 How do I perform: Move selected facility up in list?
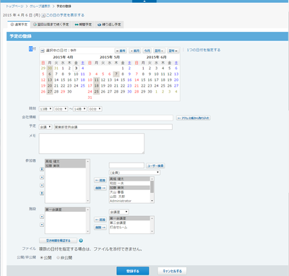pyautogui.click(x=42, y=217)
